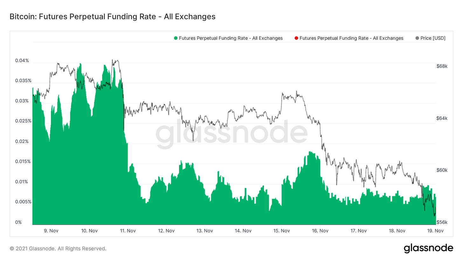Select the 17. Nov date label
Screen dimensions: 463x260
(358, 231)
